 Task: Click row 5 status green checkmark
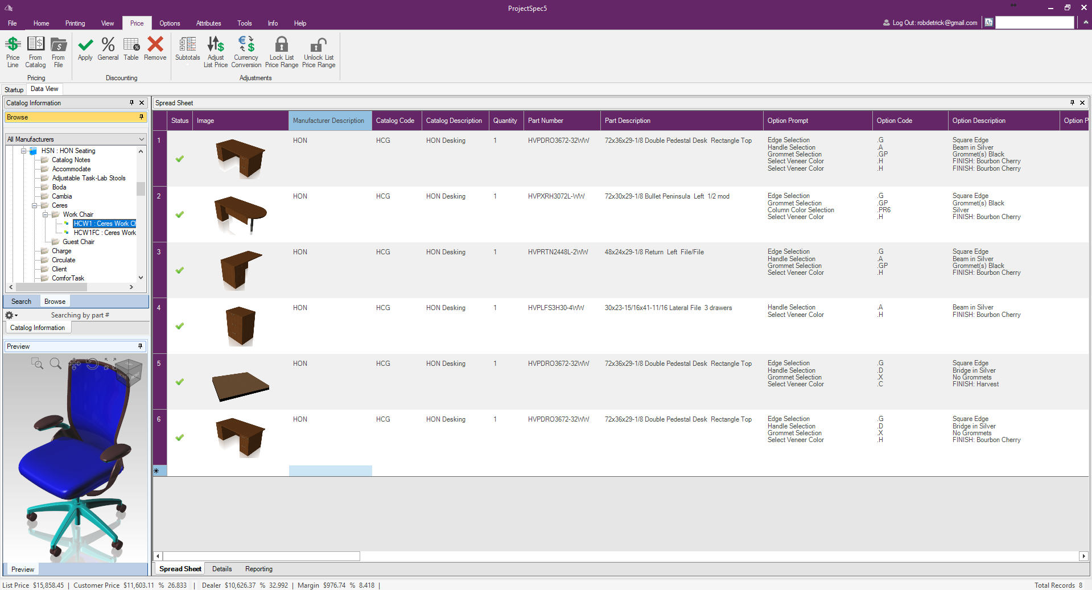[180, 381]
